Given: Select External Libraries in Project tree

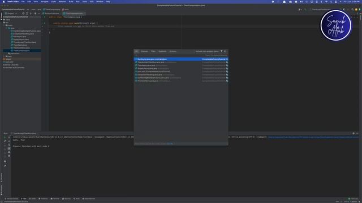Looking at the screenshot, I should click(11, 65).
